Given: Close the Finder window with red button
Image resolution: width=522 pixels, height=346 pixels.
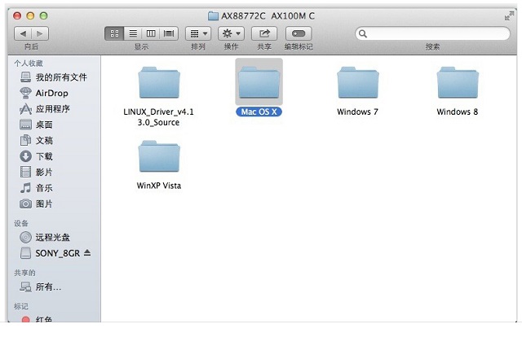Looking at the screenshot, I should [17, 15].
